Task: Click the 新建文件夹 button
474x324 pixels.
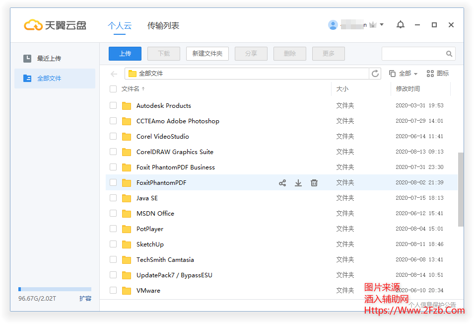Action: tap(207, 54)
